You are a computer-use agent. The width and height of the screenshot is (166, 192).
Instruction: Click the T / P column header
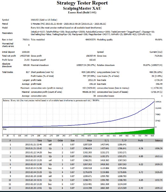click(x=124, y=140)
